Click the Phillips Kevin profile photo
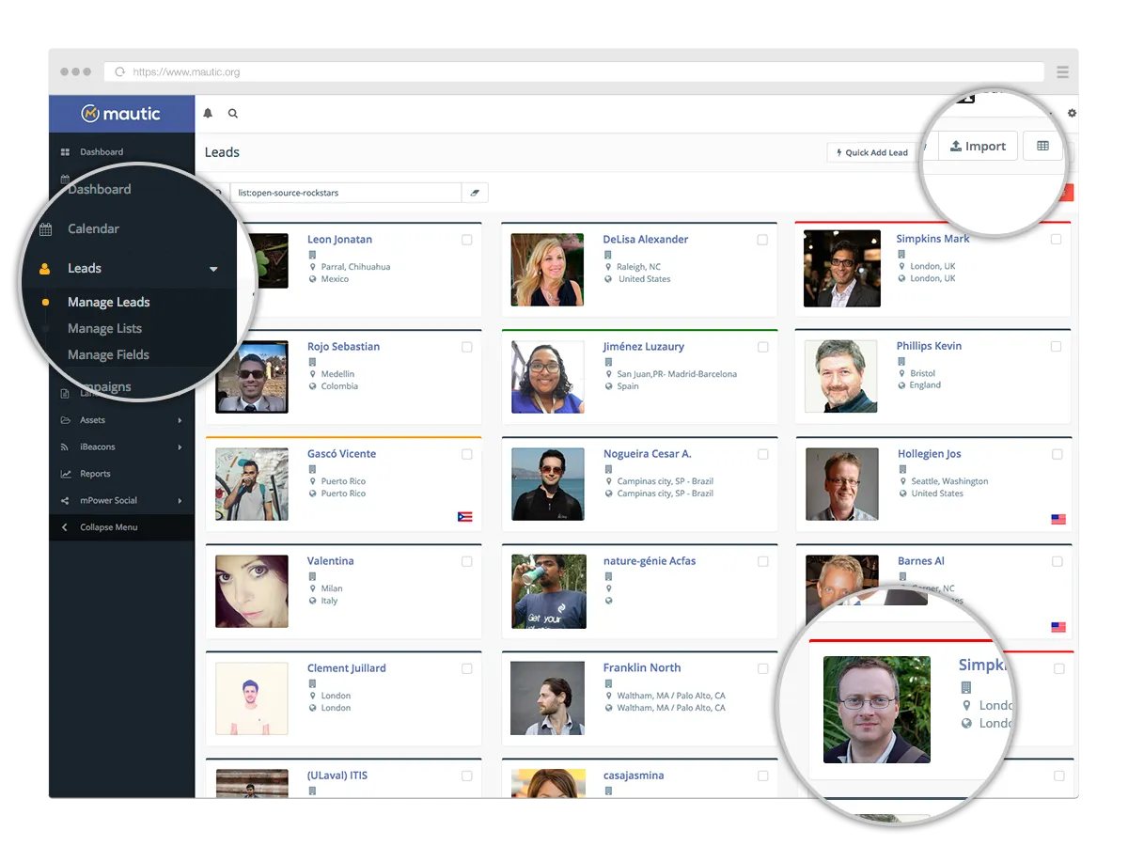1128x846 pixels. (x=841, y=376)
